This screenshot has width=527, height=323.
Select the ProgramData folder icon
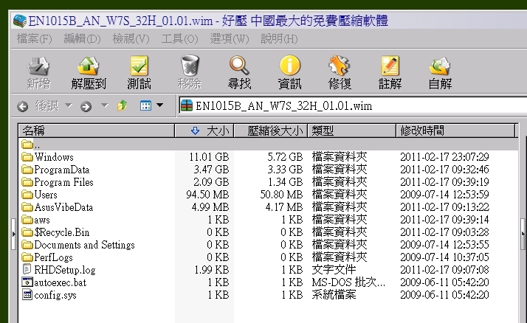[x=27, y=170]
